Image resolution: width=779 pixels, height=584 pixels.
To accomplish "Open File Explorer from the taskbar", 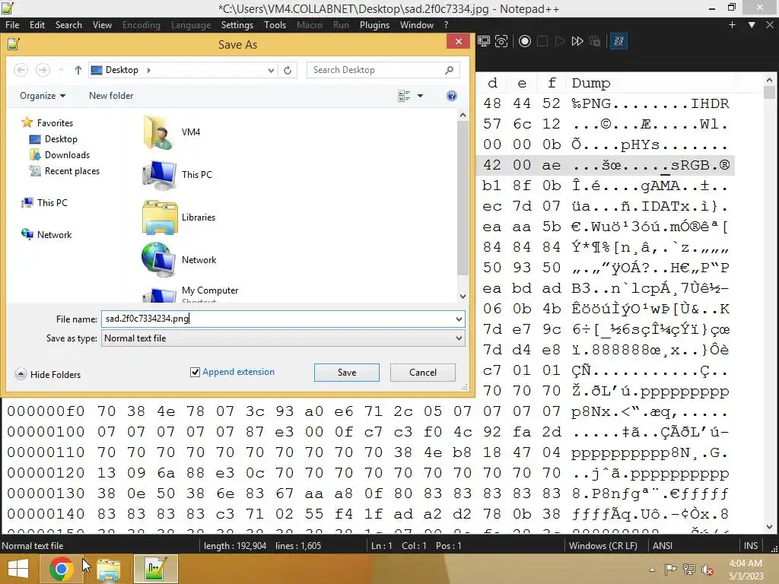I will pyautogui.click(x=108, y=569).
